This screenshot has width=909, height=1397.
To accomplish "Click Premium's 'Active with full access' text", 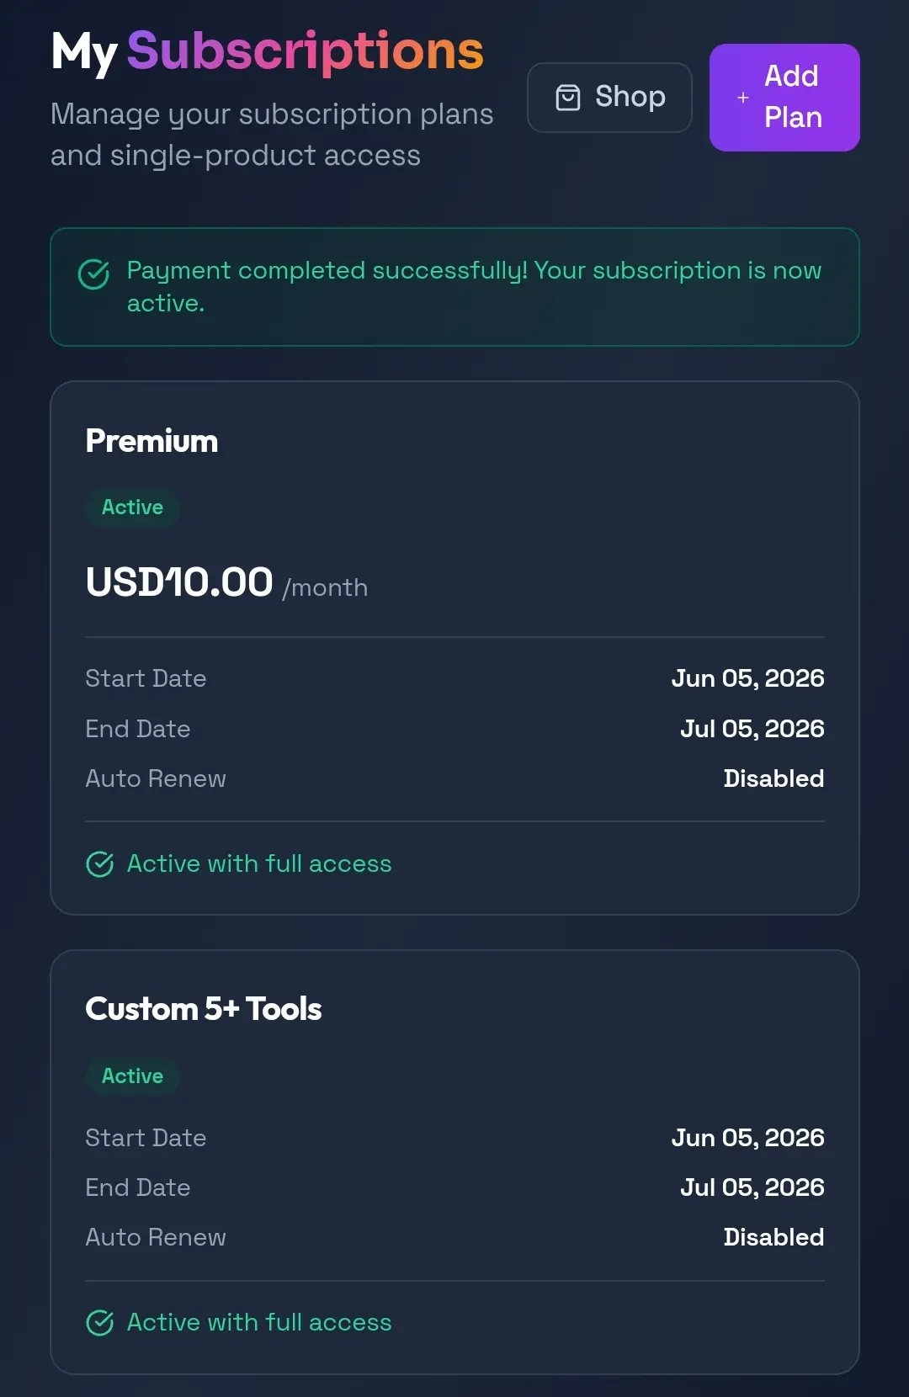I will [x=259, y=864].
